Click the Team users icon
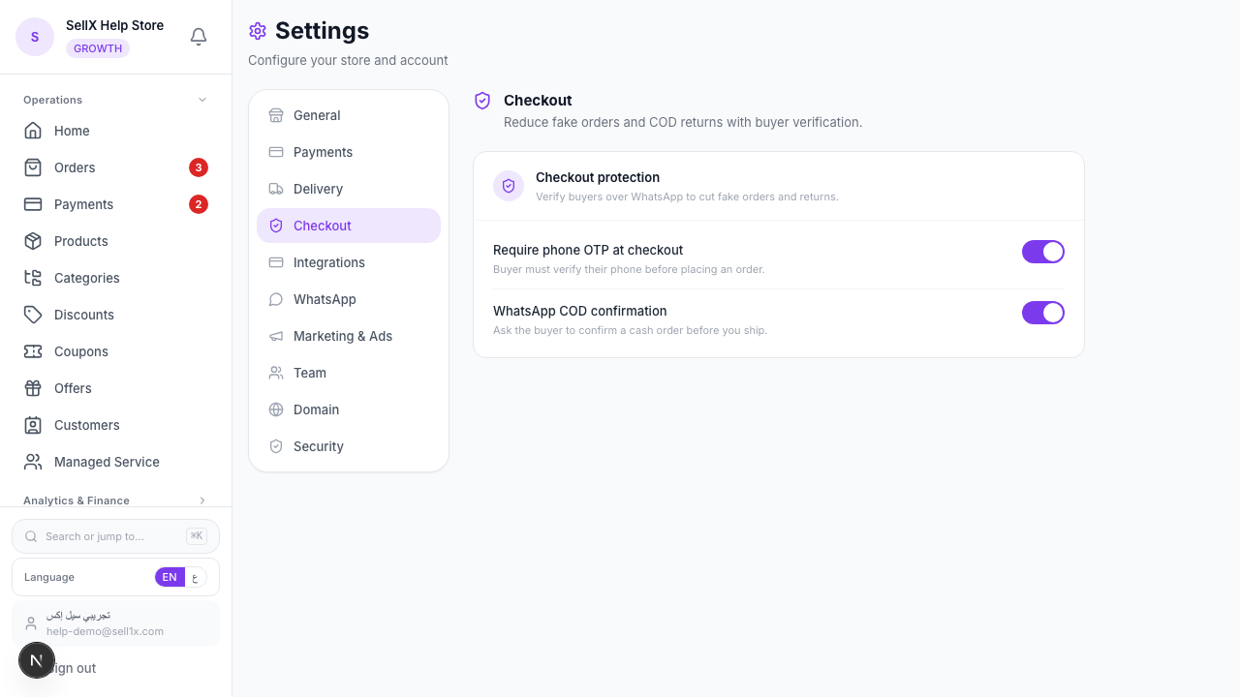The image size is (1240, 697). click(276, 373)
